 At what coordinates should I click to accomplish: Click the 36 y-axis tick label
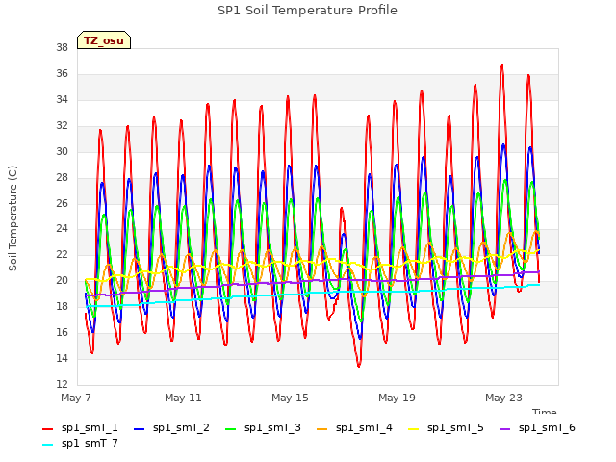62,74
